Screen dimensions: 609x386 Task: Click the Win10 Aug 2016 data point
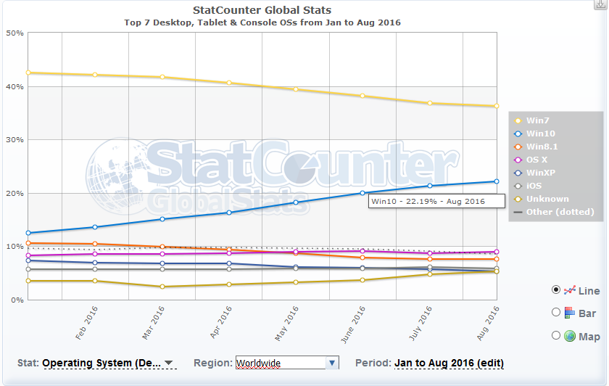(x=497, y=181)
